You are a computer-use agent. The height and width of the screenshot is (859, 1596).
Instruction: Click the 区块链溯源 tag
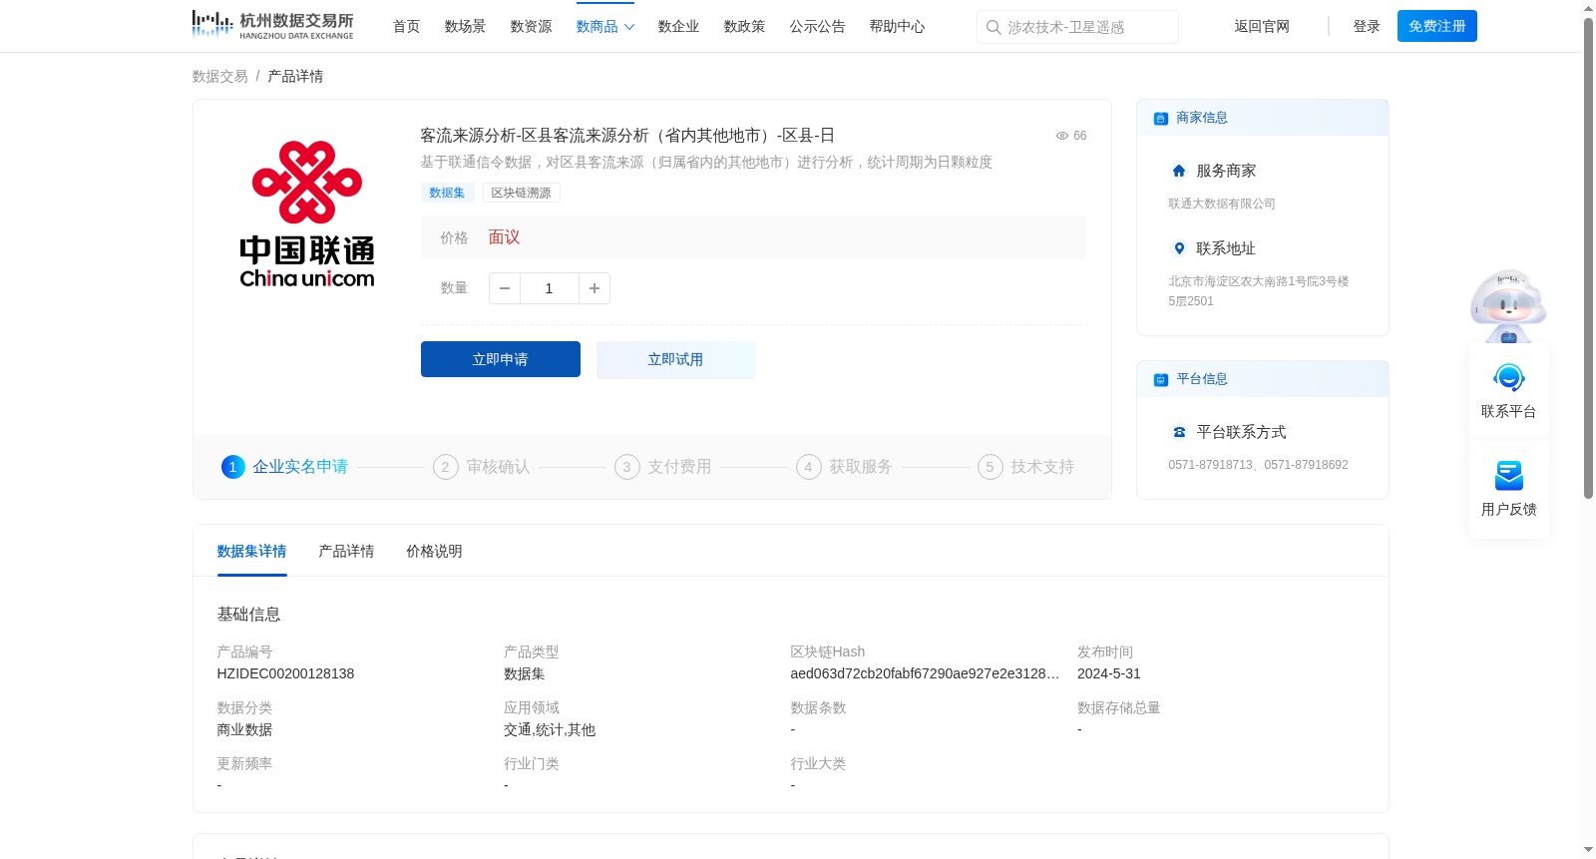pyautogui.click(x=521, y=193)
